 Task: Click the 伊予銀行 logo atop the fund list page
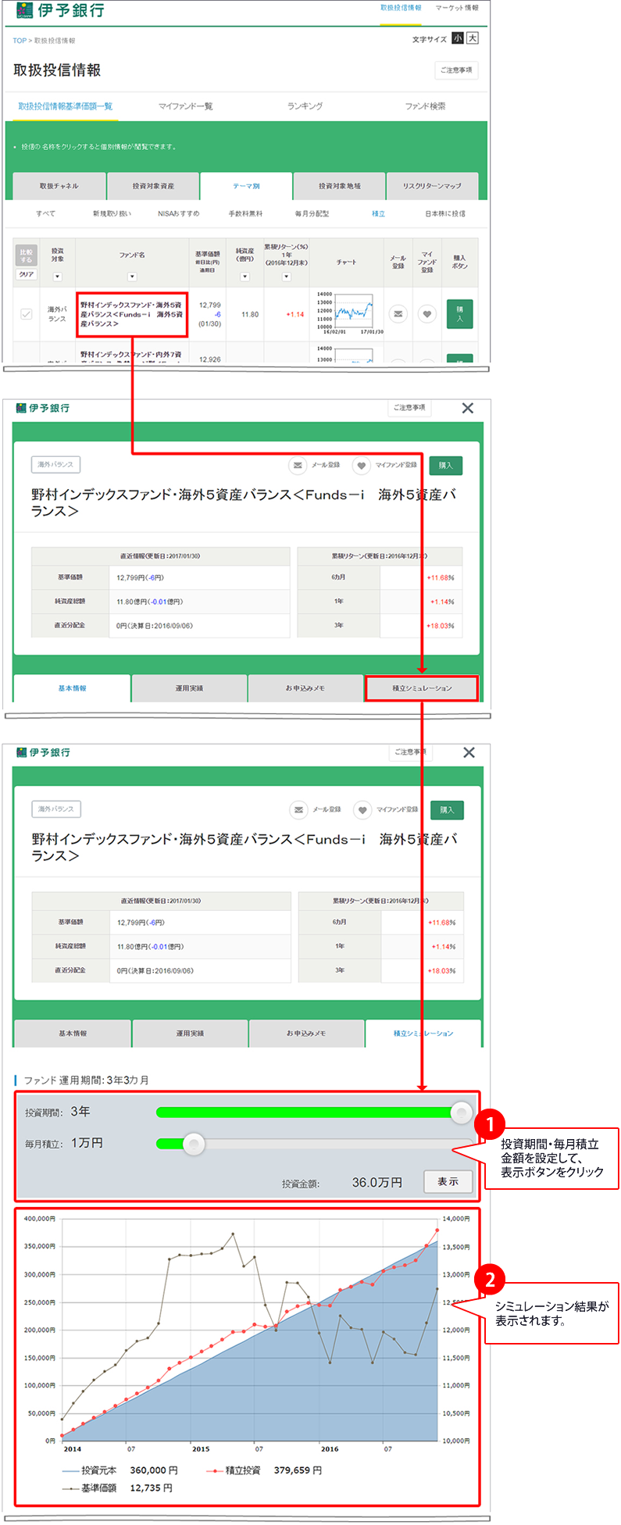[60, 10]
